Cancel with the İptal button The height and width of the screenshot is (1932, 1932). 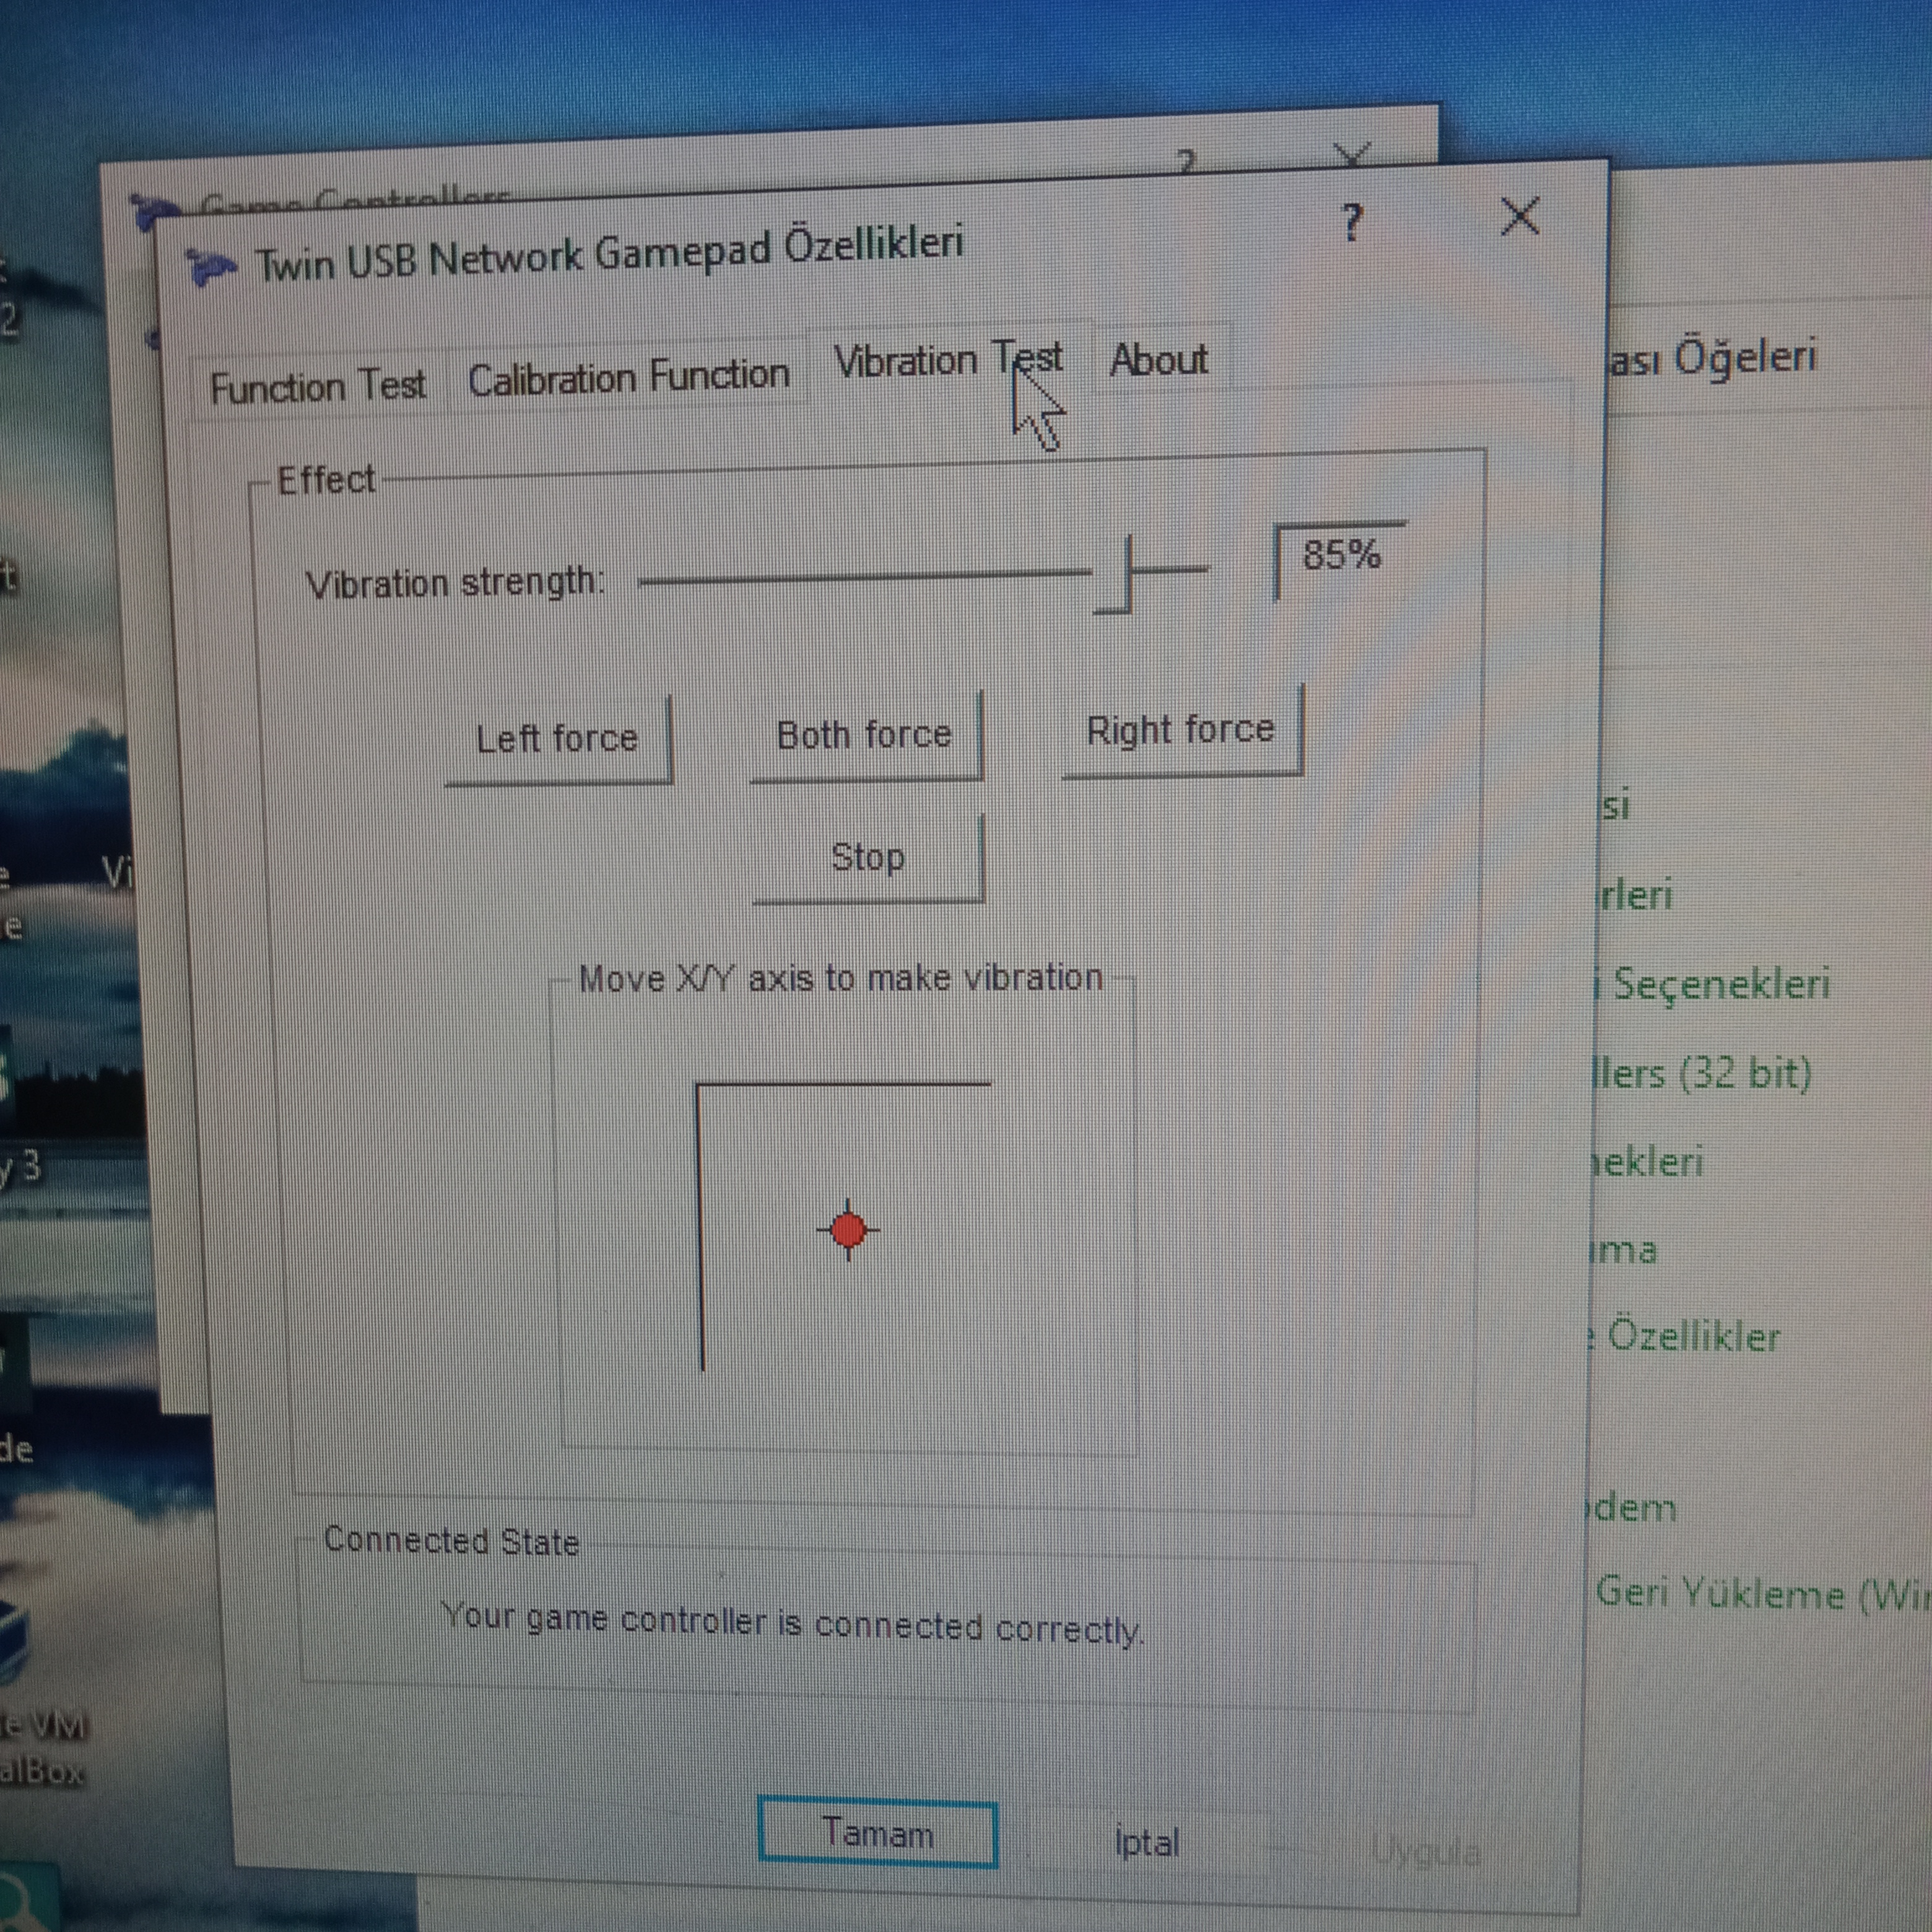(1146, 1842)
